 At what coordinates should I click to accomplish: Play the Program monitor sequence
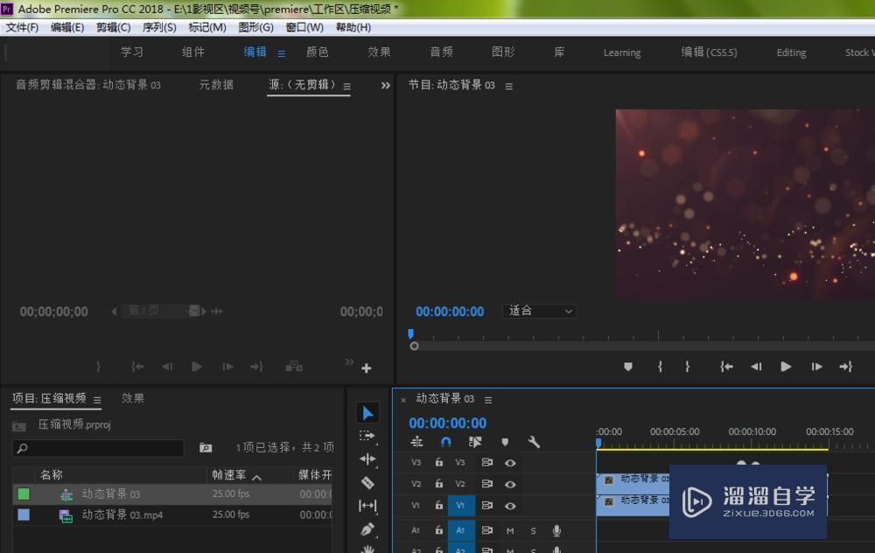786,367
